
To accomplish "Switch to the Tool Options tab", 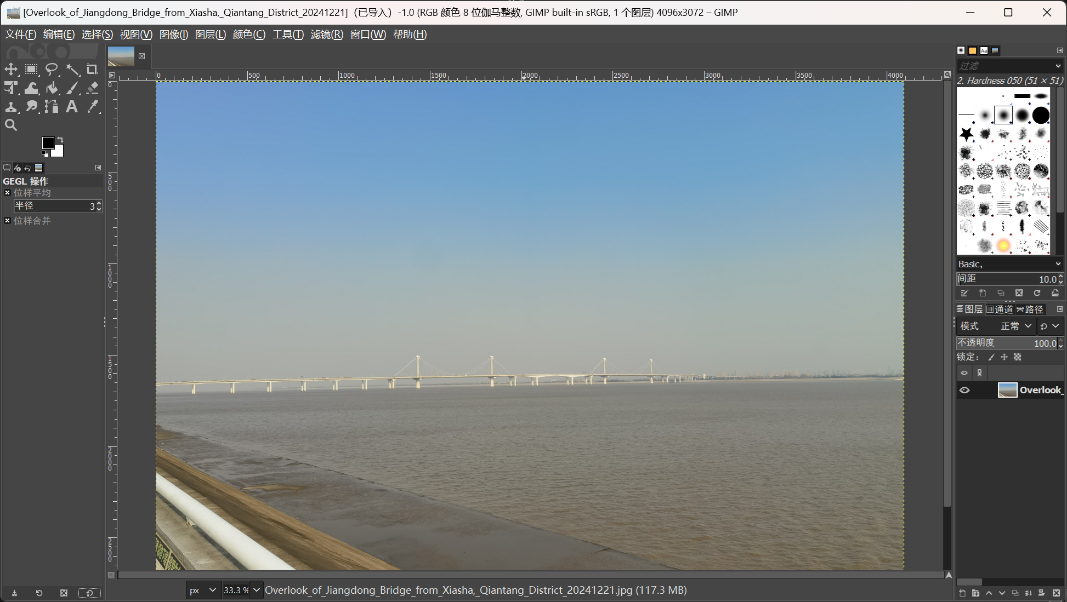I will pos(7,168).
